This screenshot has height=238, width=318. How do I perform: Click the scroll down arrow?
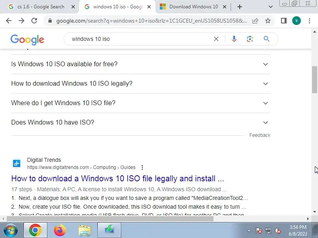point(314,212)
